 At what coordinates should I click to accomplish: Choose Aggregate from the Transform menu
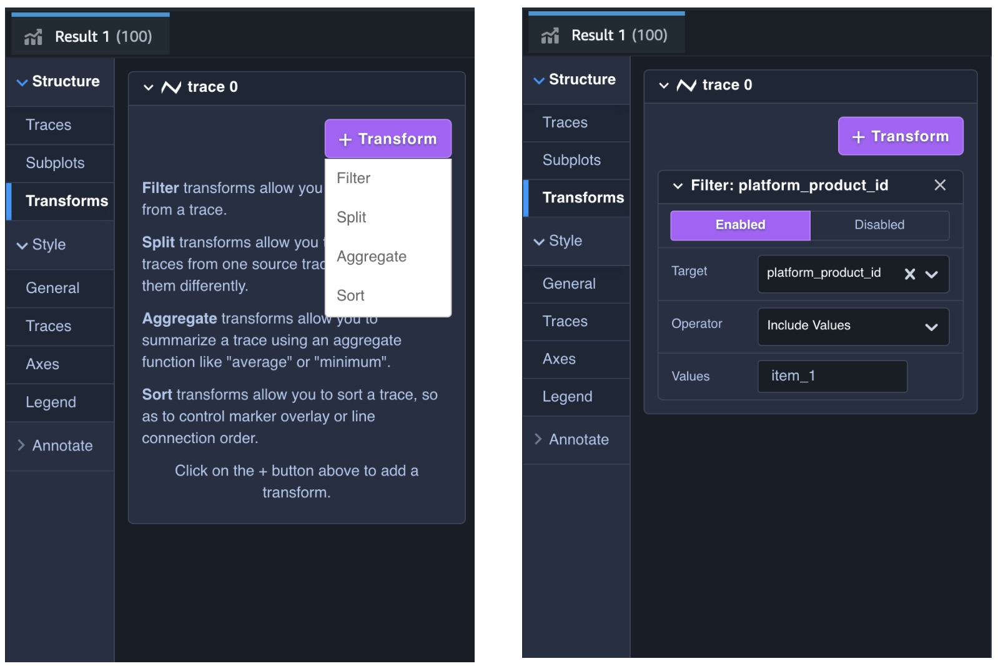[388, 257]
